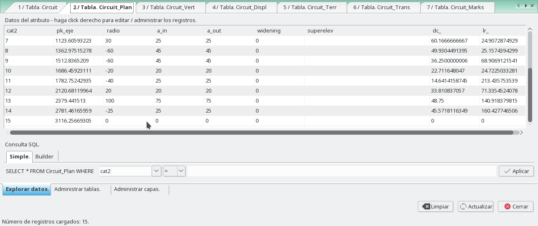Select the 5 / Tabla. Circuit_Terr tab

point(312,8)
